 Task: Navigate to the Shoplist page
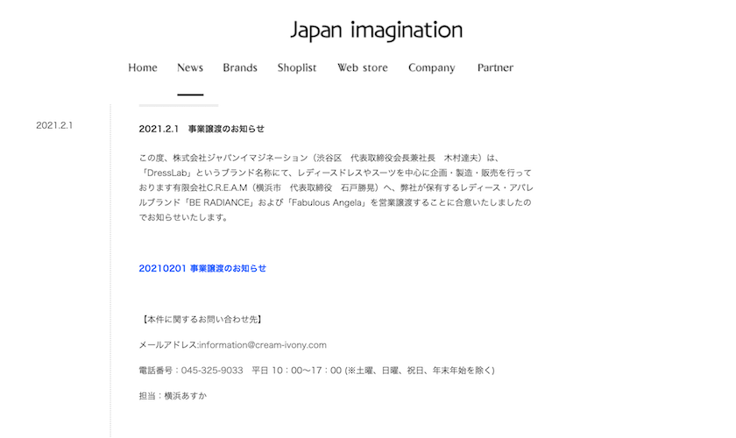point(297,67)
